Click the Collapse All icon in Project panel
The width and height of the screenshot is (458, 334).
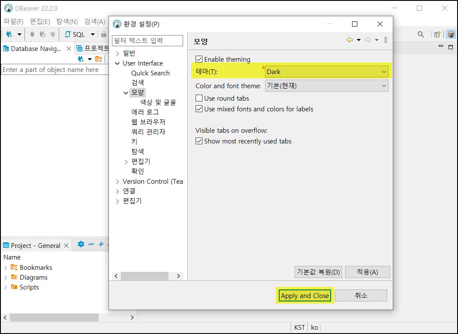[91, 244]
